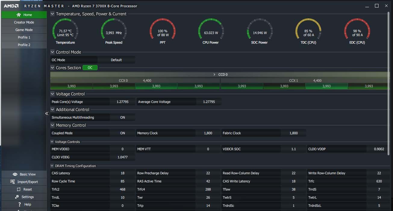Click the EDC (CPU) gauge

click(x=357, y=31)
